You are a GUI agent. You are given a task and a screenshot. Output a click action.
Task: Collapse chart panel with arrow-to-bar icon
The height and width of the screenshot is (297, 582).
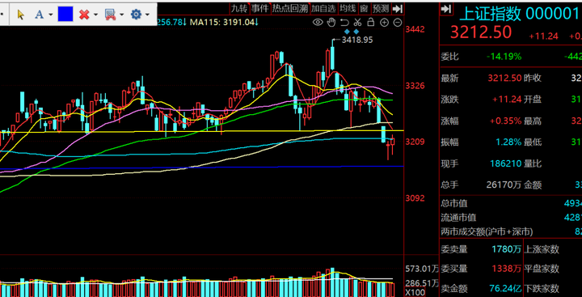(x=398, y=8)
